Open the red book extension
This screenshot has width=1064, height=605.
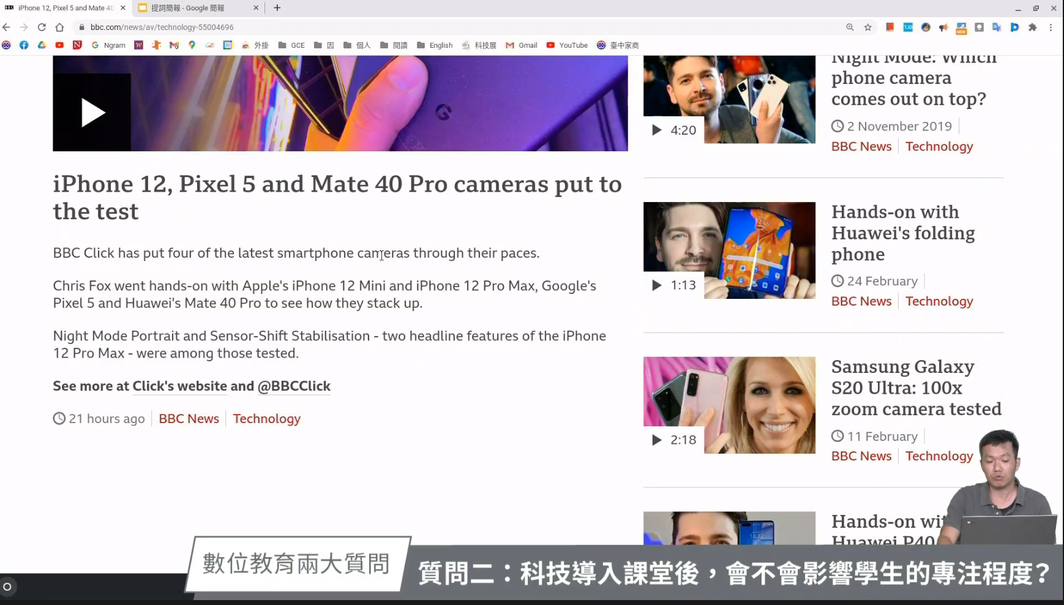890,27
